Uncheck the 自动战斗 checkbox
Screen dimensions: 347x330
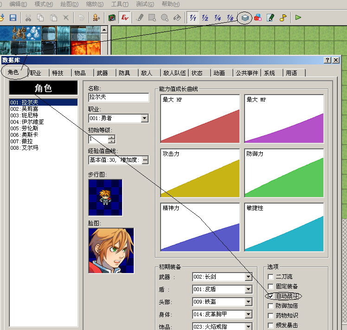coord(270,296)
